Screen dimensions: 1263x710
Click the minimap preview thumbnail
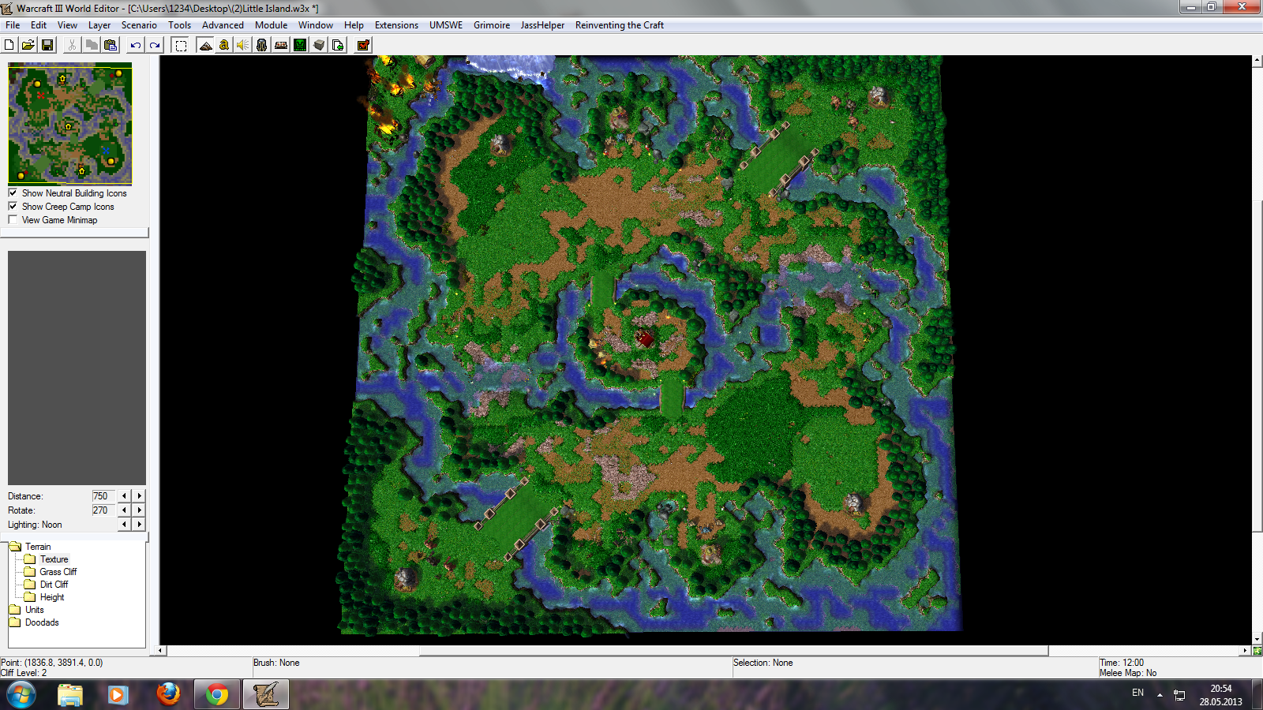(x=70, y=124)
